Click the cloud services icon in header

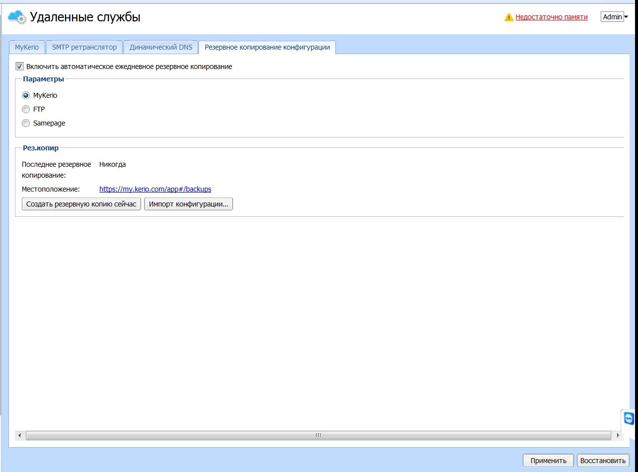click(x=17, y=17)
